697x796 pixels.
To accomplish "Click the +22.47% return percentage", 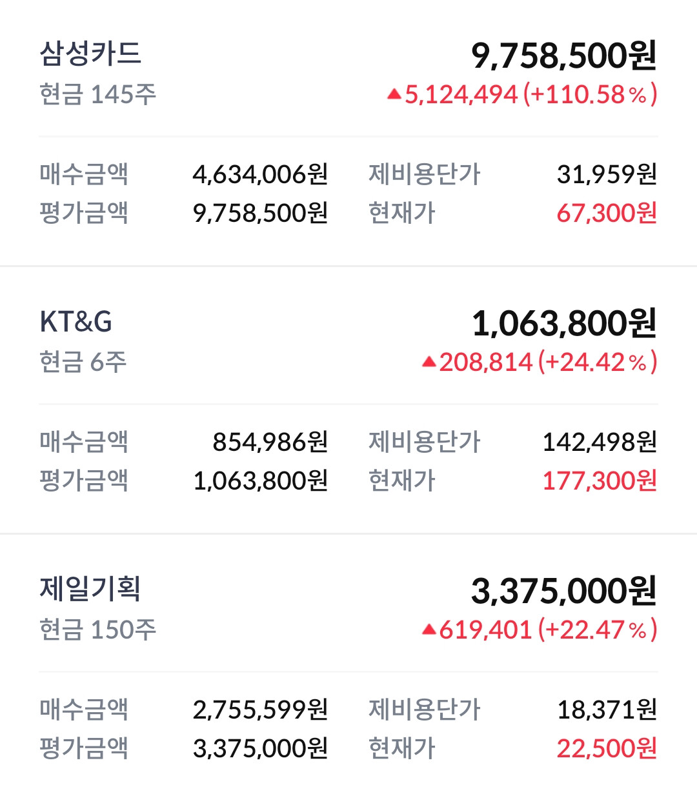I will (x=598, y=629).
